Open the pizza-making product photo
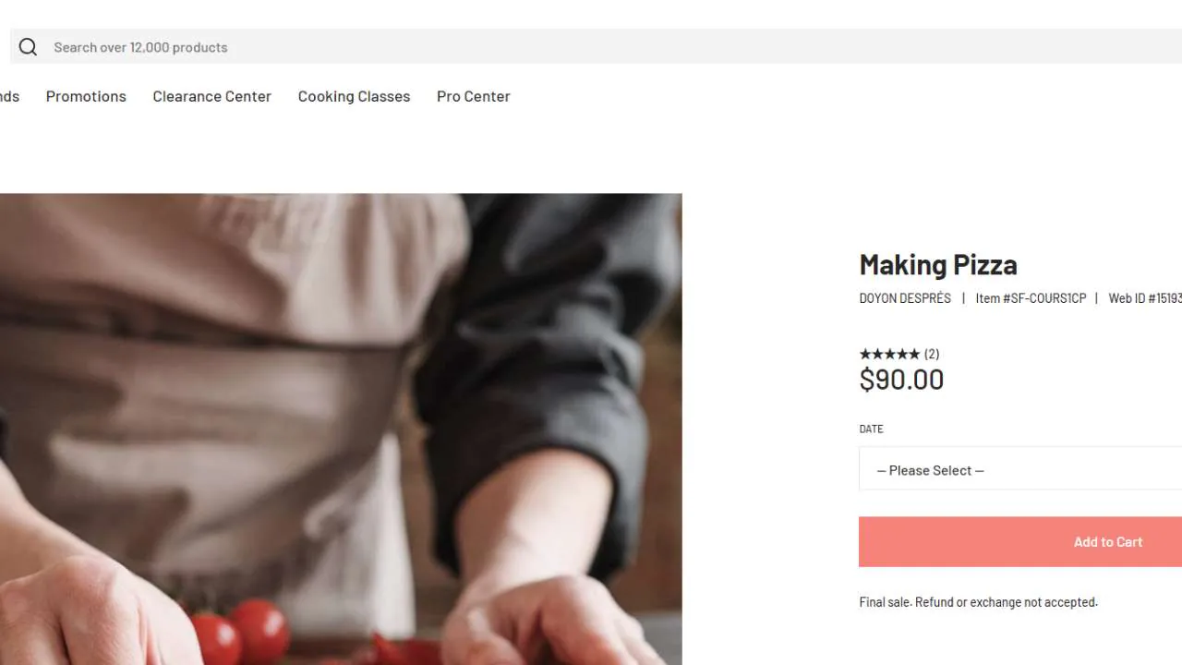The height and width of the screenshot is (665, 1182). 341,429
